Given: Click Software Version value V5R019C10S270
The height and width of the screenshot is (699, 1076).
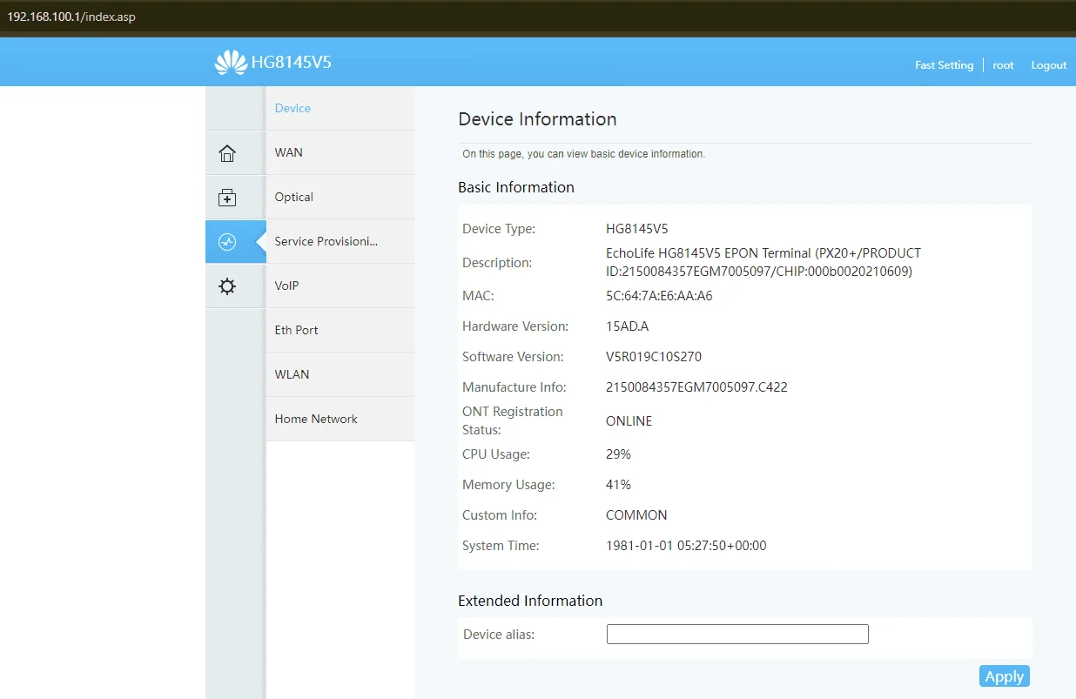Looking at the screenshot, I should (654, 357).
